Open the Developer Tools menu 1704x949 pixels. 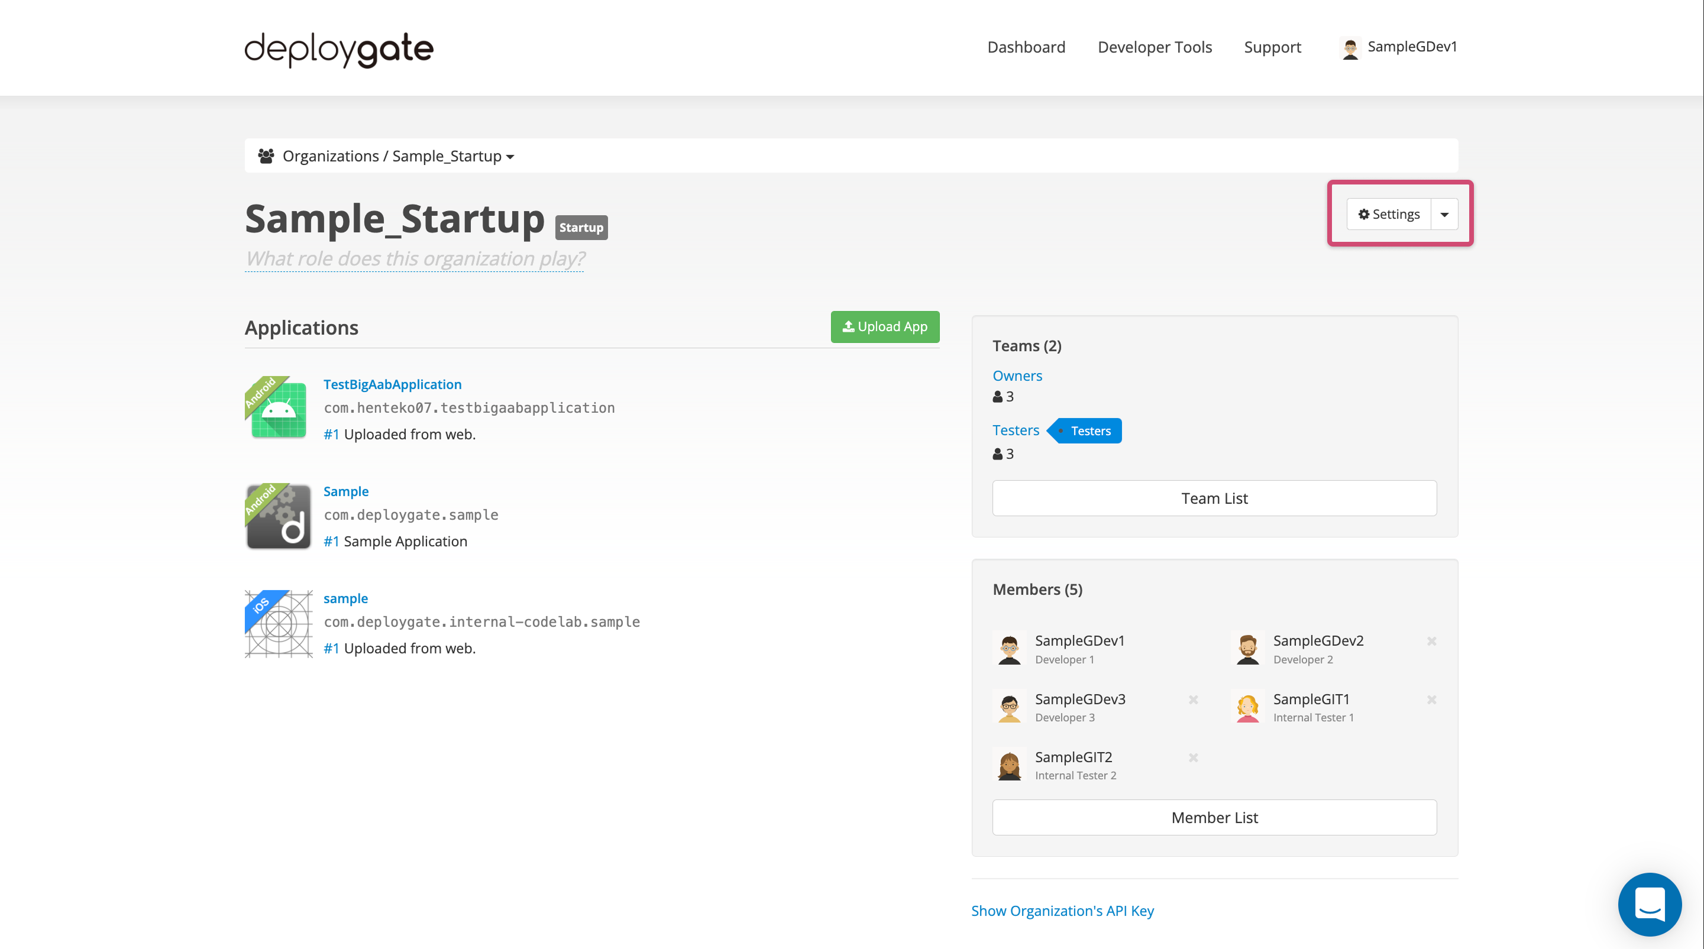click(1155, 47)
